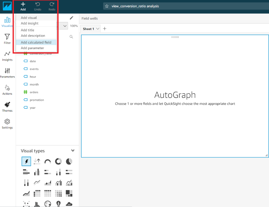Select the horizontal bar chart type

point(26,172)
